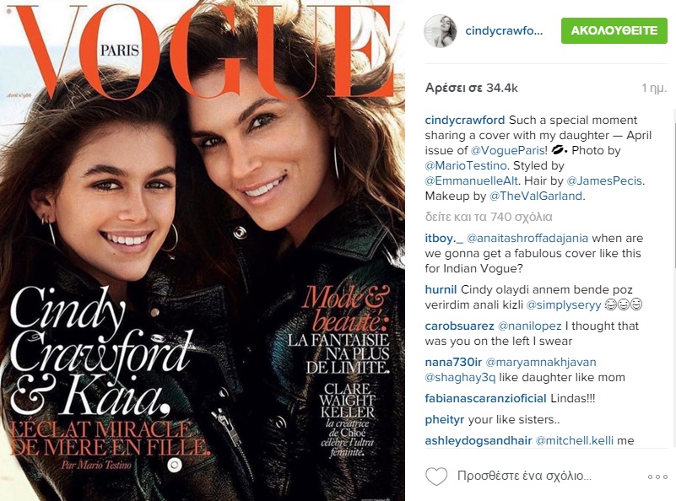Open the three-dot more options menu

click(657, 477)
